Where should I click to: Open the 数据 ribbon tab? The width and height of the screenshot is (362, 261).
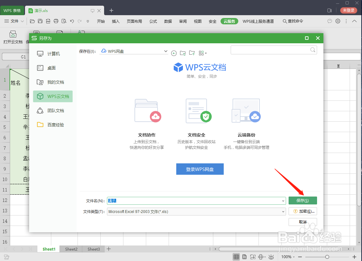(x=168, y=21)
